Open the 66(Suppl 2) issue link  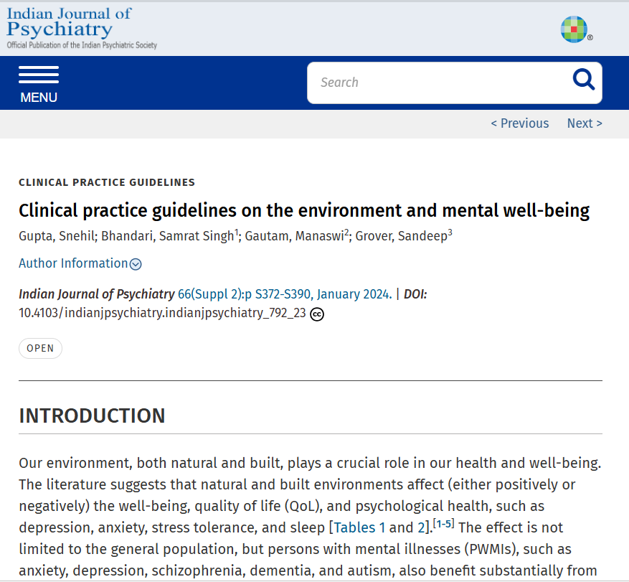(x=209, y=294)
